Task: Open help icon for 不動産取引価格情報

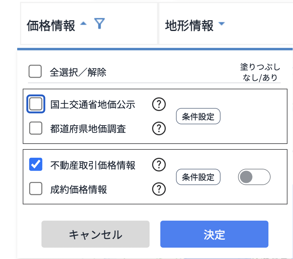Action: [x=159, y=165]
